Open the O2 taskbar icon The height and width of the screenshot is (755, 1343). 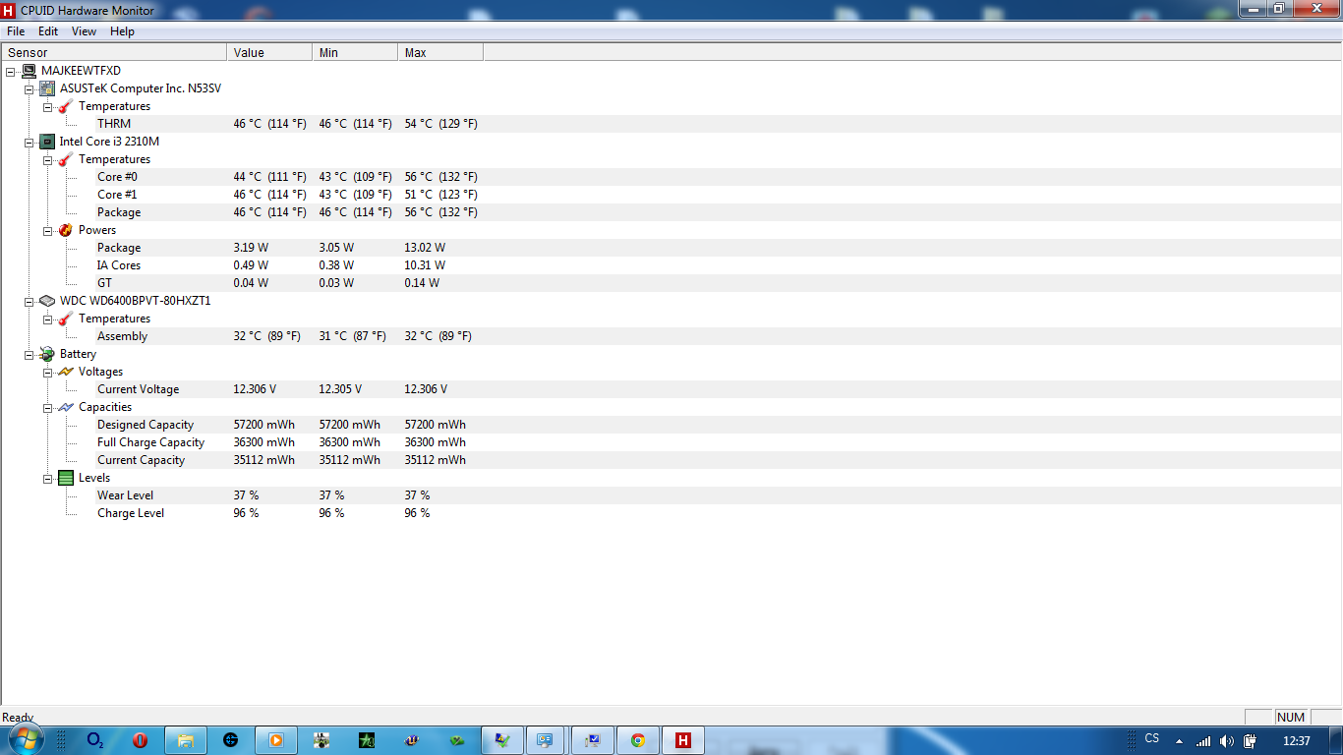pyautogui.click(x=95, y=740)
